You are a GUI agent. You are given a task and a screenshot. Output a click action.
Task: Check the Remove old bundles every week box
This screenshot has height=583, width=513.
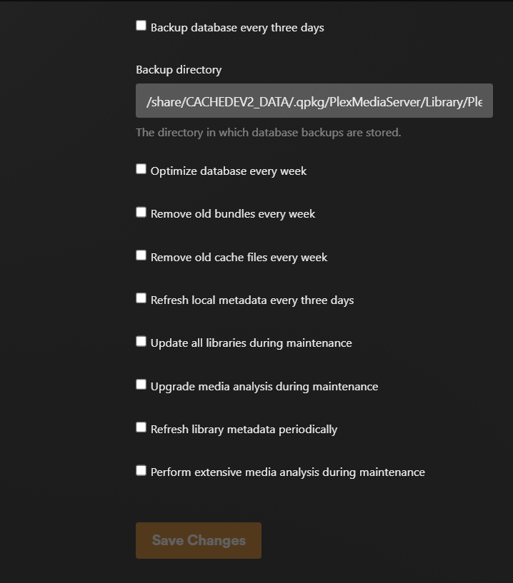point(141,213)
